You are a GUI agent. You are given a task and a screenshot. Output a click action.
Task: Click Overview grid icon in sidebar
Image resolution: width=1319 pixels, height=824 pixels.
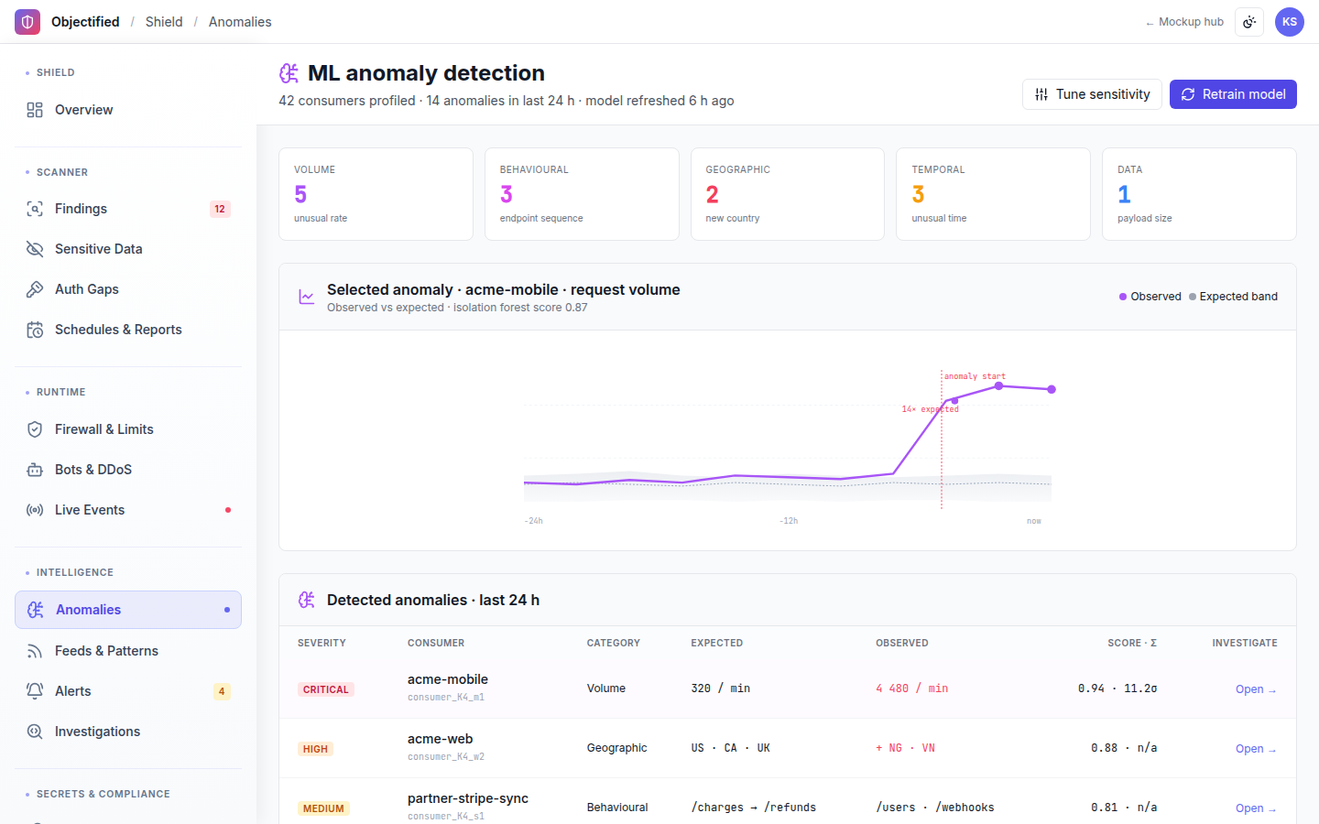pyautogui.click(x=35, y=110)
